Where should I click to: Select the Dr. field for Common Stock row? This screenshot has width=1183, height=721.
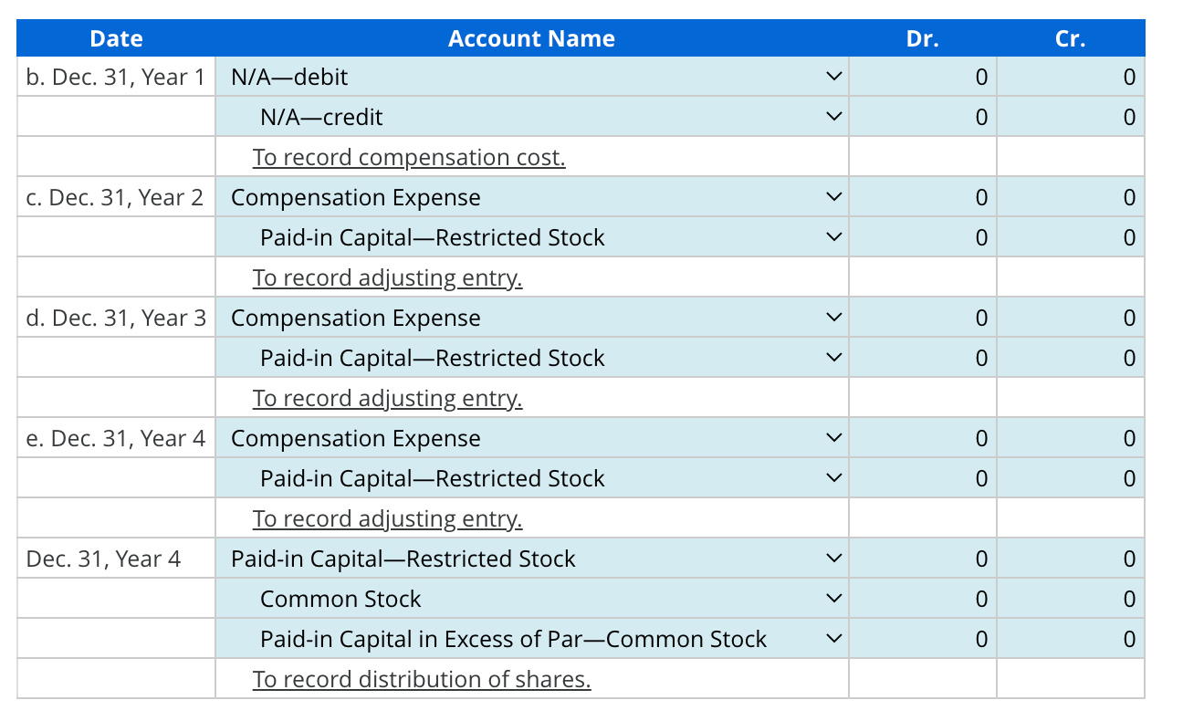coord(922,598)
